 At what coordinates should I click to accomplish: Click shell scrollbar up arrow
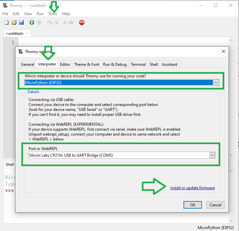[x=231, y=171]
